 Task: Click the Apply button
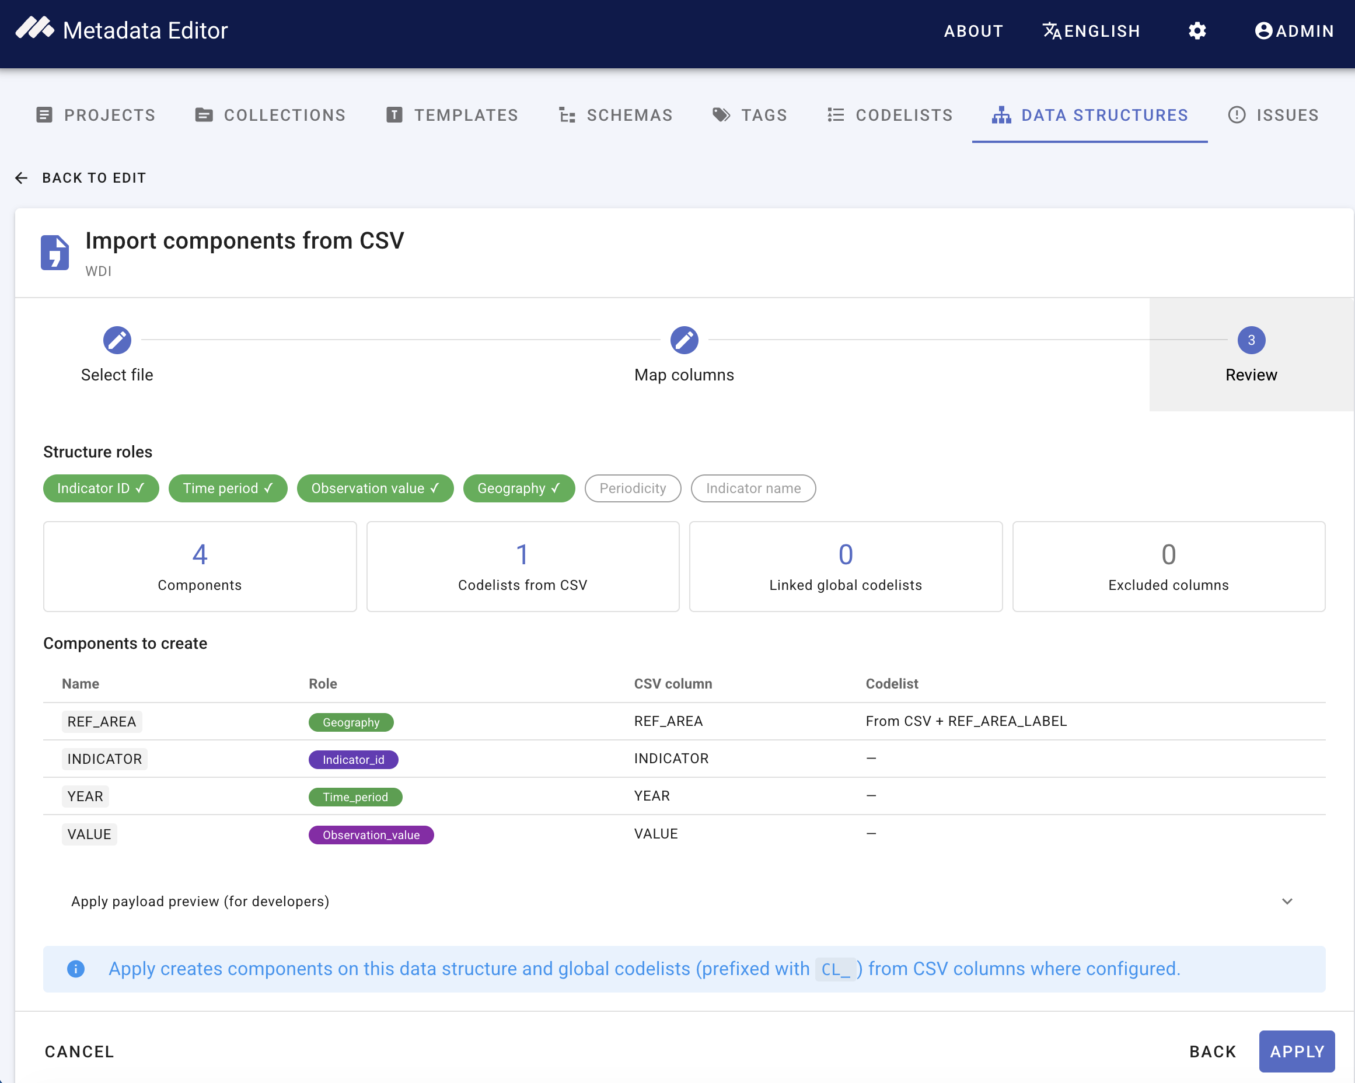(x=1297, y=1051)
